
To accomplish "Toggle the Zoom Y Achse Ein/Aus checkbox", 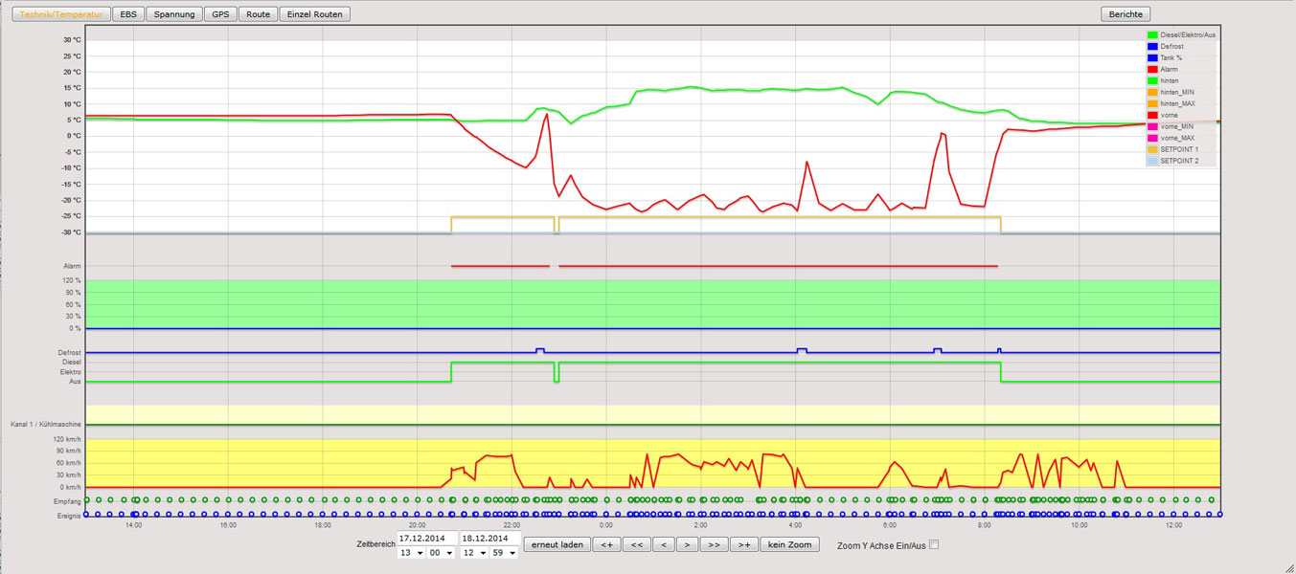I will 934,544.
